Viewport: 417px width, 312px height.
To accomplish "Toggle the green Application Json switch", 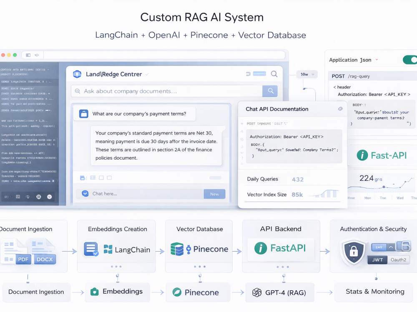I will (410, 60).
